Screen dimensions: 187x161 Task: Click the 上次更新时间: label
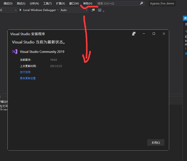28,66
